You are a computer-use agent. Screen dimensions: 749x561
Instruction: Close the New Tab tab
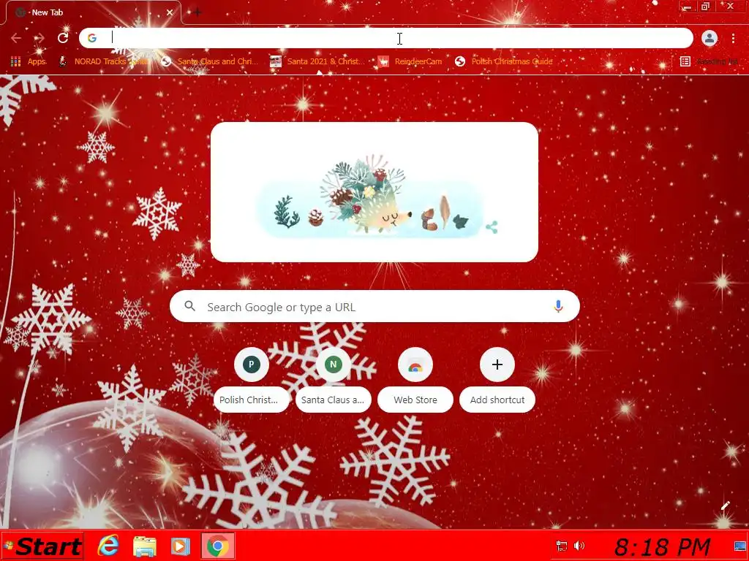[170, 13]
